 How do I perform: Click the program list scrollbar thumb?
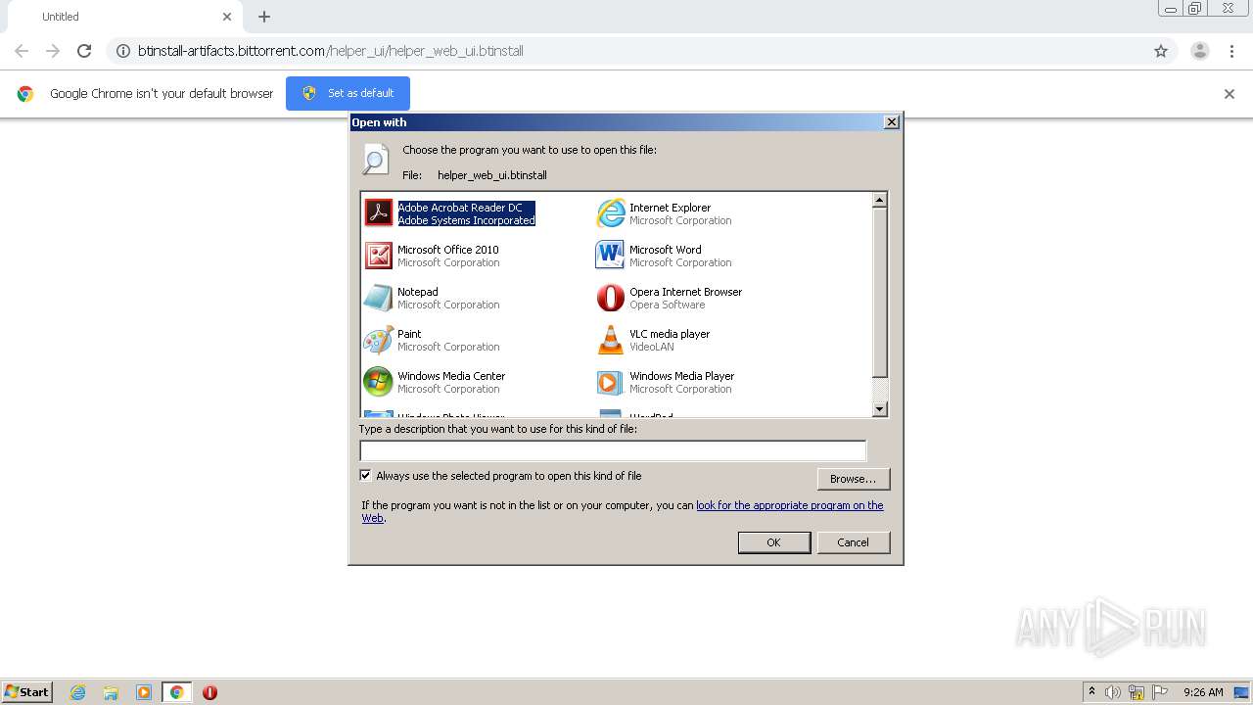tap(880, 293)
